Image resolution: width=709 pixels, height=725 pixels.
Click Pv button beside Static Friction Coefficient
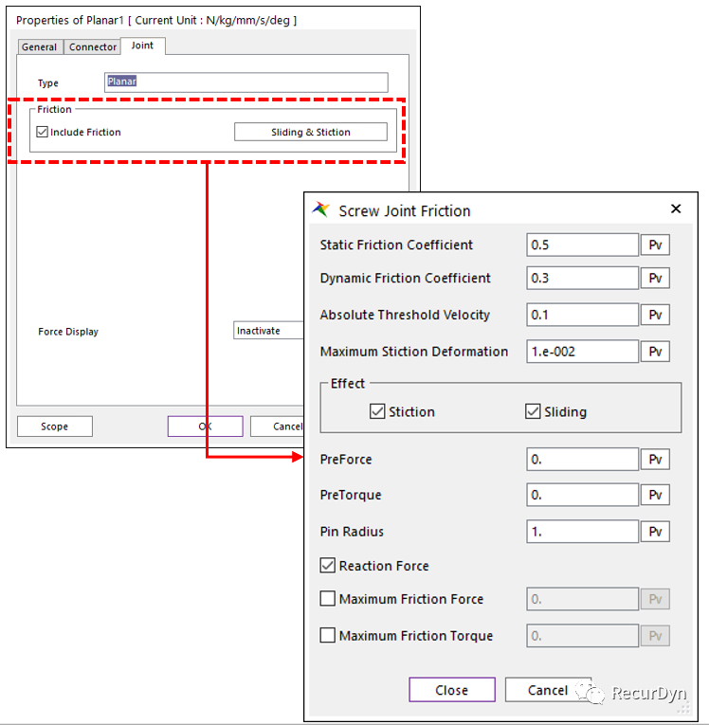coord(654,245)
